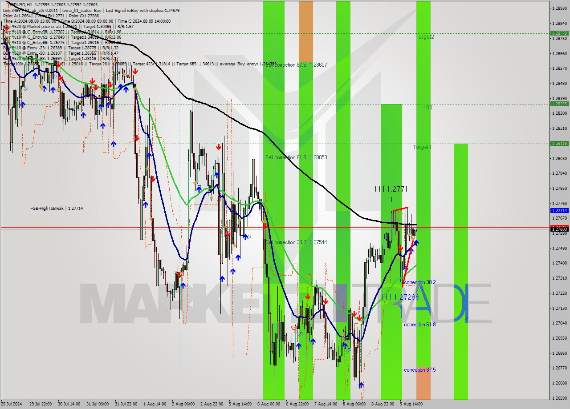Click the 'average_Buy_entry' targets summary line
Image resolution: width=570 pixels, height=409 pixels.
click(139, 64)
